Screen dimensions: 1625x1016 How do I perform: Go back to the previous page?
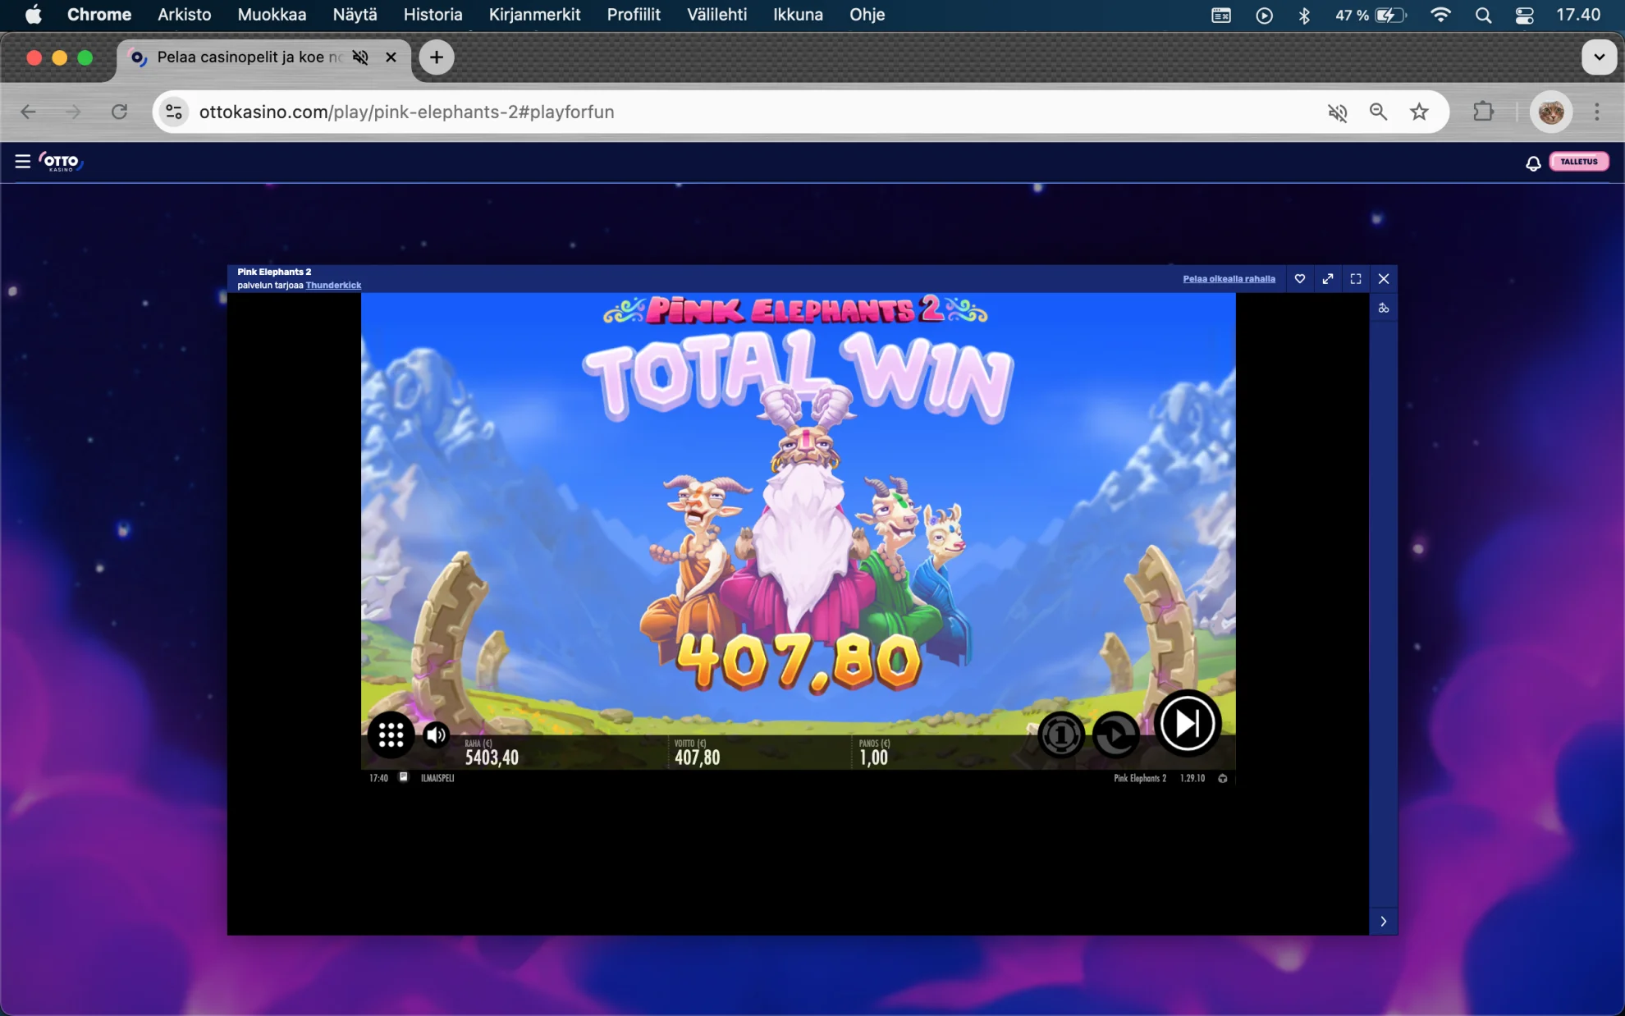pos(29,112)
